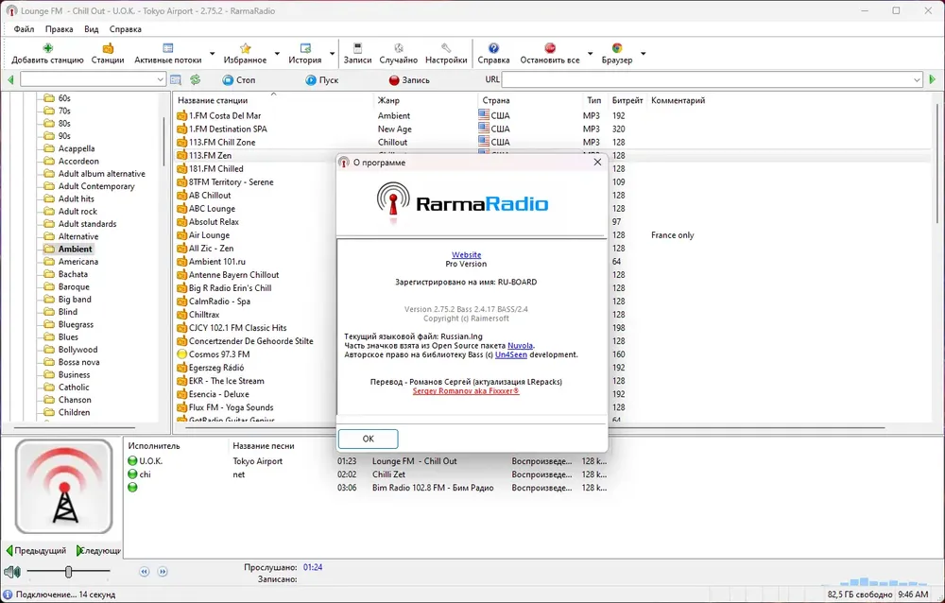Select station Flux FM - Yoga Sounds
The width and height of the screenshot is (945, 603).
(231, 407)
